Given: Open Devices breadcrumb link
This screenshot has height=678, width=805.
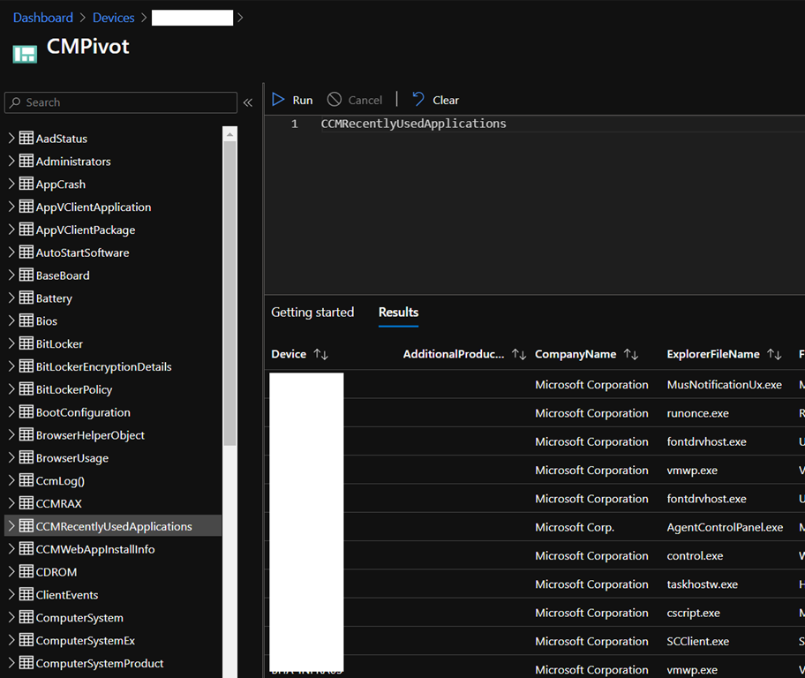Looking at the screenshot, I should [x=114, y=18].
